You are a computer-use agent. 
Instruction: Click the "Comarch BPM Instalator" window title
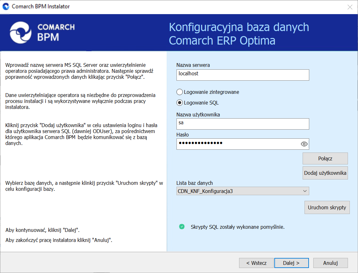(41, 6)
